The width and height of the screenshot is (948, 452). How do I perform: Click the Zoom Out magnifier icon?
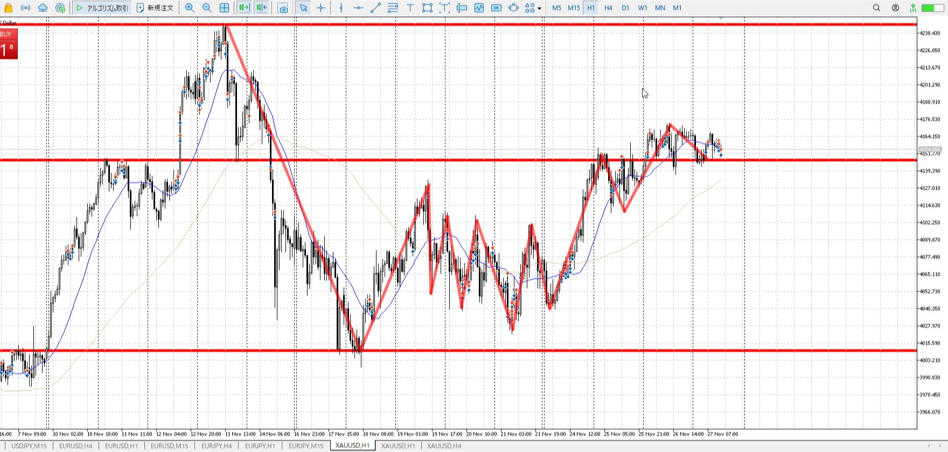pos(207,8)
